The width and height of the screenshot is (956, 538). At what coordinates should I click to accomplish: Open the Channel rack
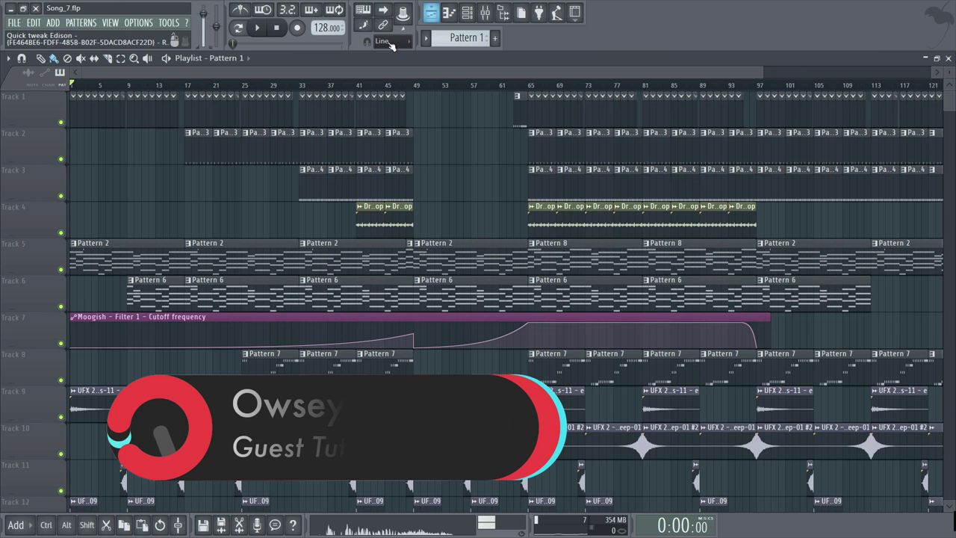click(x=467, y=13)
